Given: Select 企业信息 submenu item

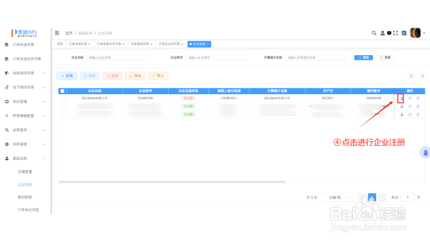Looking at the screenshot, I should click(25, 185).
